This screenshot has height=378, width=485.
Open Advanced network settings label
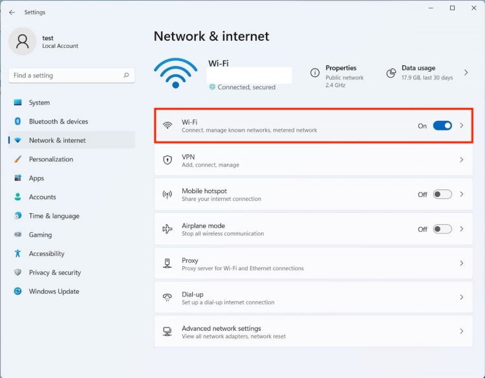[x=221, y=328]
